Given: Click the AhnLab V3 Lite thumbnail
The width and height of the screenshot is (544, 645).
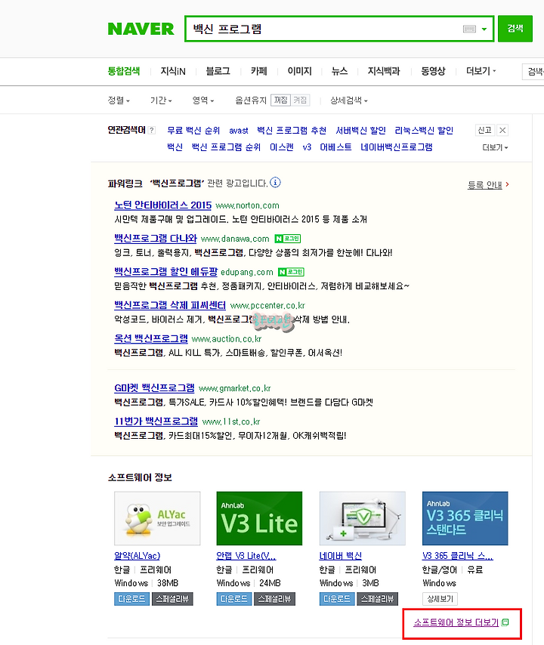Looking at the screenshot, I should (x=259, y=518).
